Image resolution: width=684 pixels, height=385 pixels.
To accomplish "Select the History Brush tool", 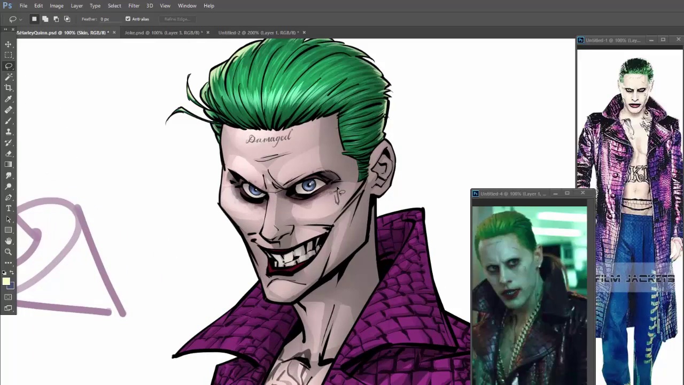I will [9, 143].
